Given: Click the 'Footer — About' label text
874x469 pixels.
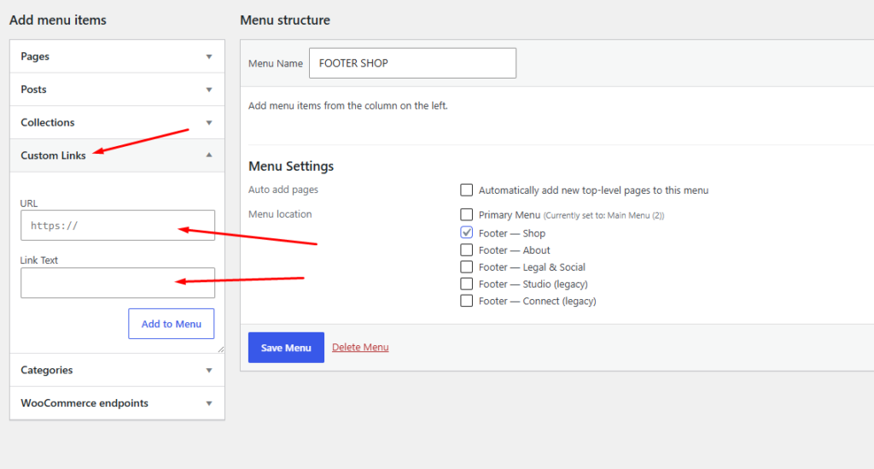Looking at the screenshot, I should (x=514, y=250).
